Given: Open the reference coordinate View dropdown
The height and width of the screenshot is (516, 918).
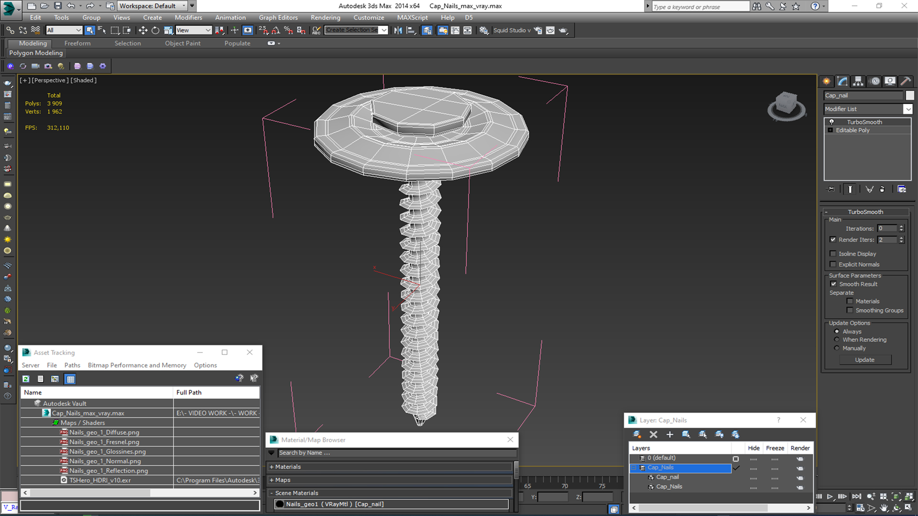Looking at the screenshot, I should [194, 30].
